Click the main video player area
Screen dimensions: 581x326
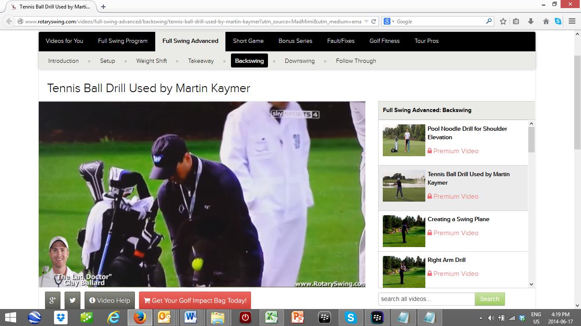[202, 194]
